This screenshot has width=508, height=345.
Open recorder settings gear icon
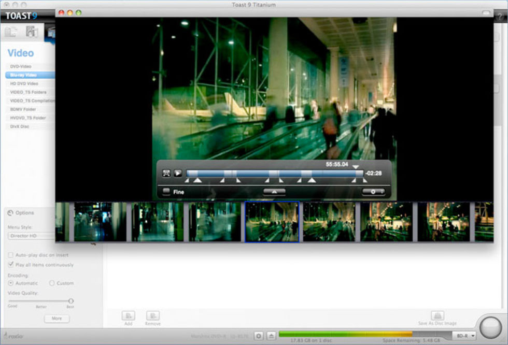pyautogui.click(x=259, y=336)
